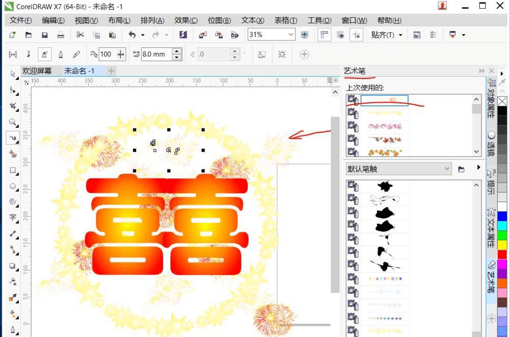Click the 8.0 mm stroke width field

[x=157, y=54]
